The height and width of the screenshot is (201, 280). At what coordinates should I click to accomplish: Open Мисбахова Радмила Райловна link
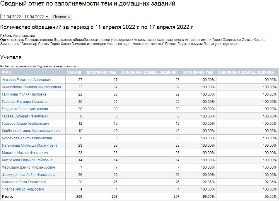click(x=27, y=160)
